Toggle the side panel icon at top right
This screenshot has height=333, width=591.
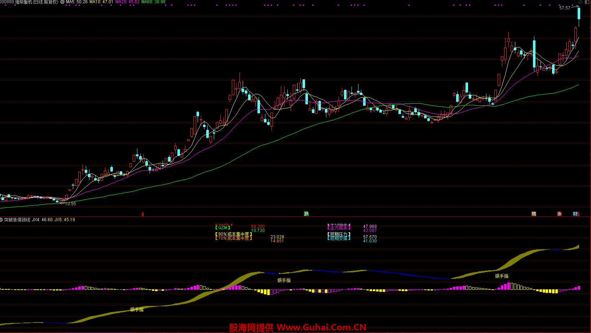(x=588, y=2)
